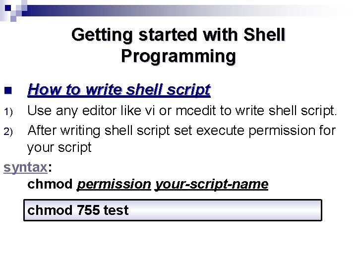The width and height of the screenshot is (357, 268).
Task: Click the underlined text 'your-script-name'
Action: coord(212,185)
